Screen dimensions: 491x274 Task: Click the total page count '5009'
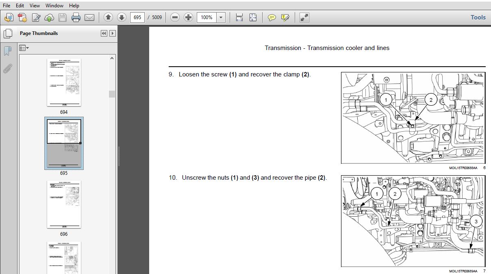[x=157, y=17]
